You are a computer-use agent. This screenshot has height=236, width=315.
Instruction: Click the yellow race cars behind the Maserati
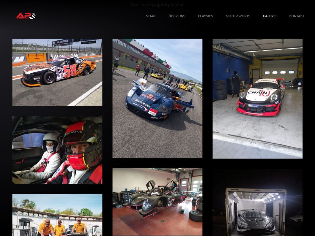[x=184, y=87]
